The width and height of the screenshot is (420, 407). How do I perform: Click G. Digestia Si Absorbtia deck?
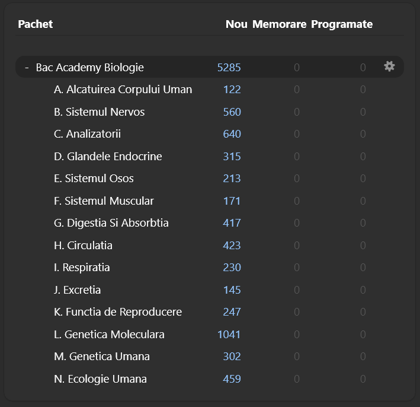[x=111, y=223]
